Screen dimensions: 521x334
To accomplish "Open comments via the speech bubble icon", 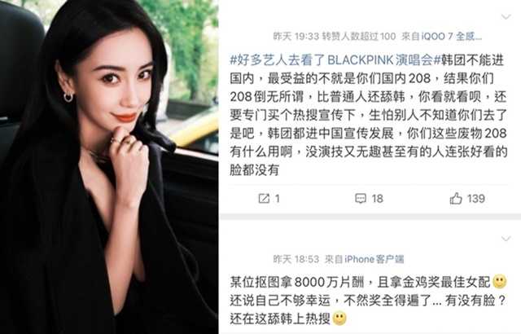I will [361, 199].
